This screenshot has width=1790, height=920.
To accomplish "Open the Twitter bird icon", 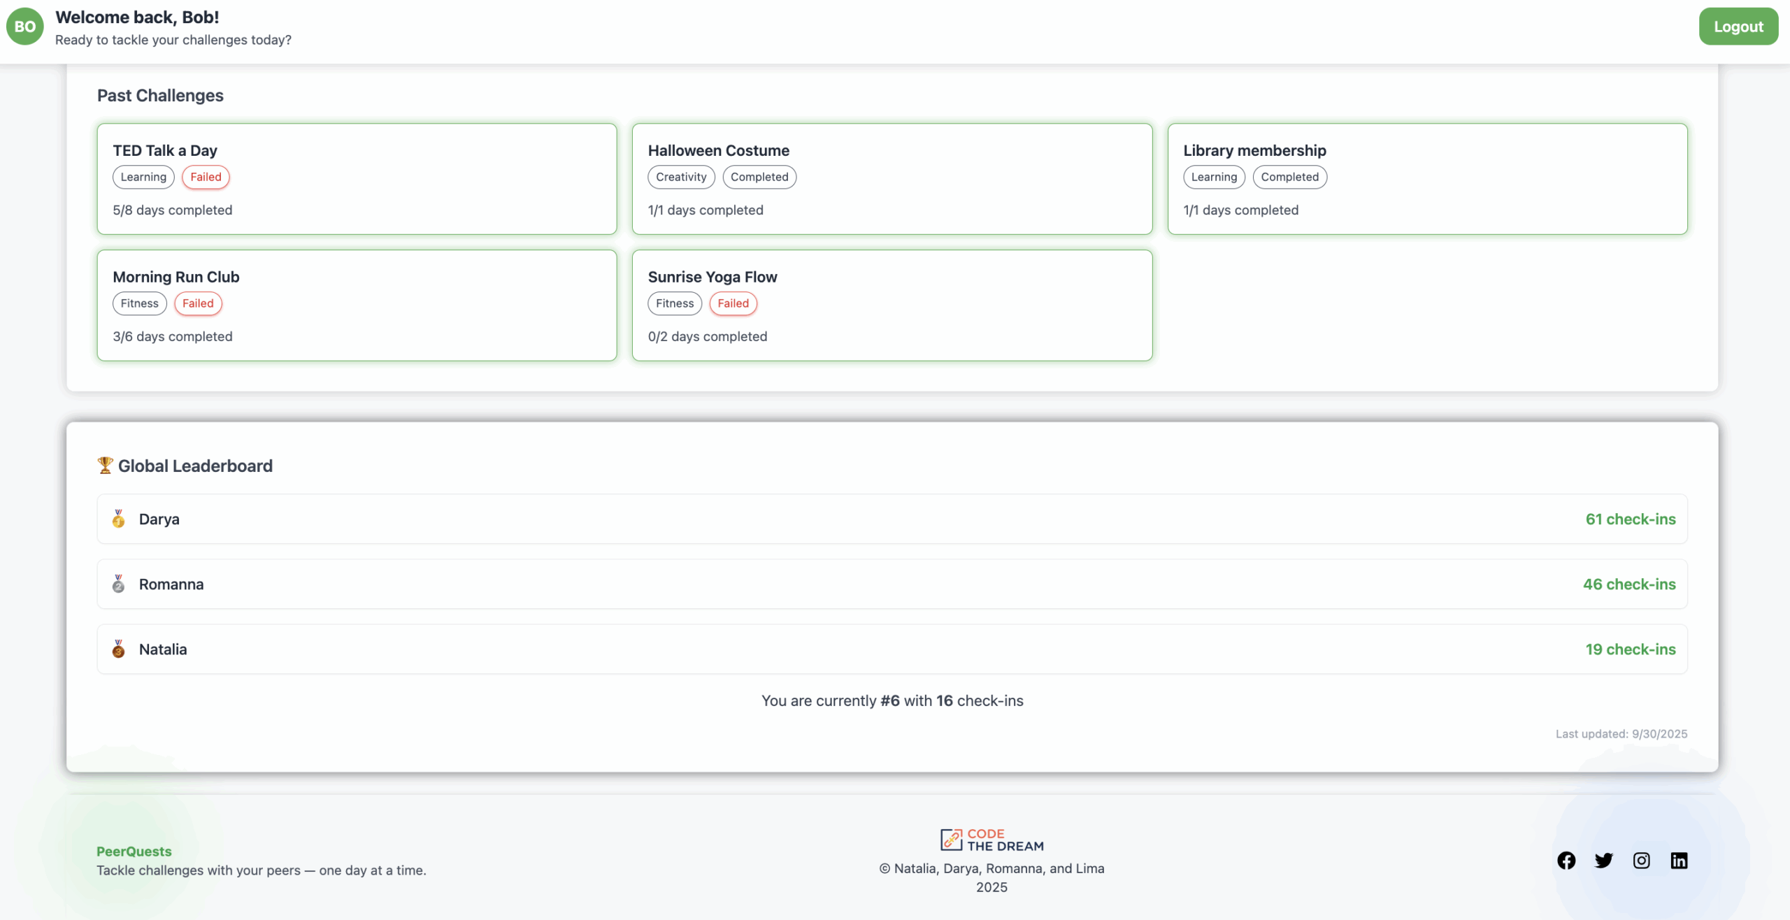I will tap(1603, 860).
